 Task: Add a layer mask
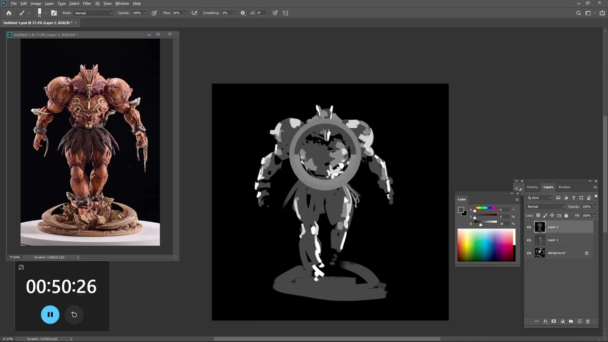pos(553,322)
